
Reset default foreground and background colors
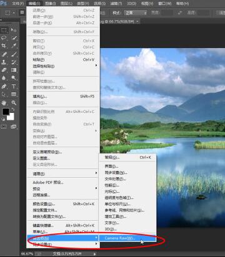coord(3,119)
